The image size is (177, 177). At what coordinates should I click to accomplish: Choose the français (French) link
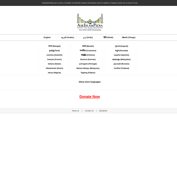(54, 59)
